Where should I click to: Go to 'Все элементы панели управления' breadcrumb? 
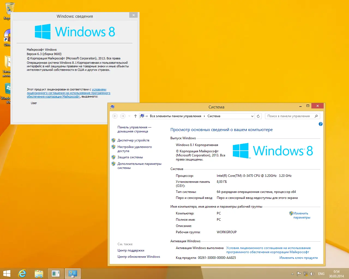point(176,116)
